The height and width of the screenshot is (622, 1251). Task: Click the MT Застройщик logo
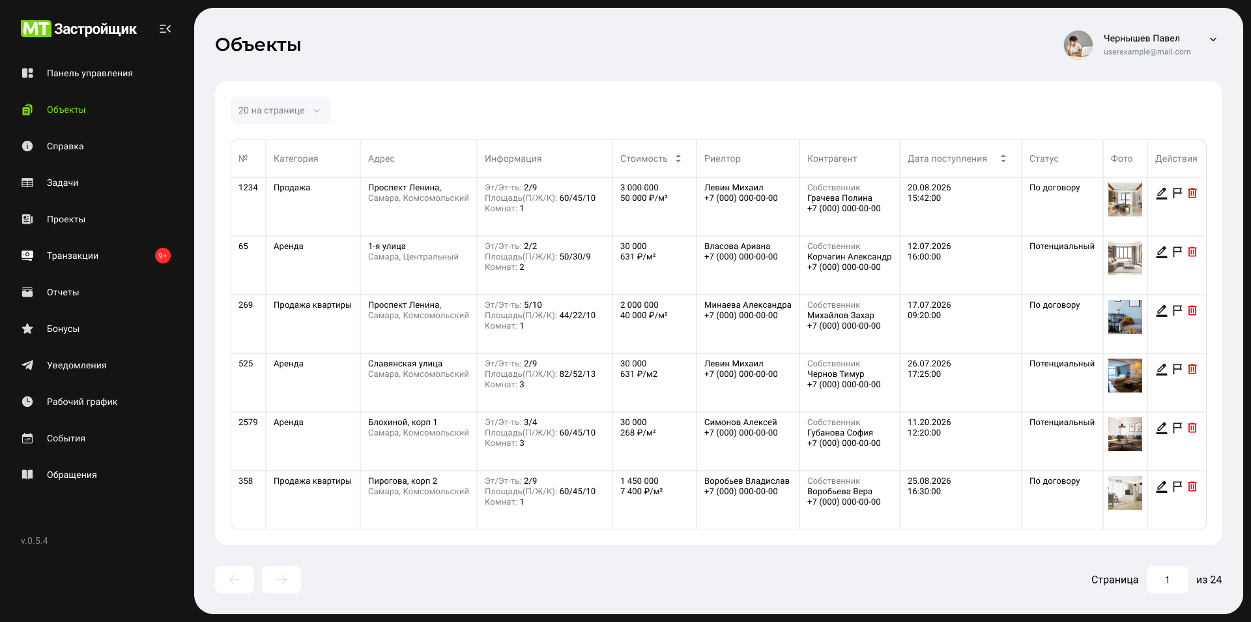click(79, 29)
